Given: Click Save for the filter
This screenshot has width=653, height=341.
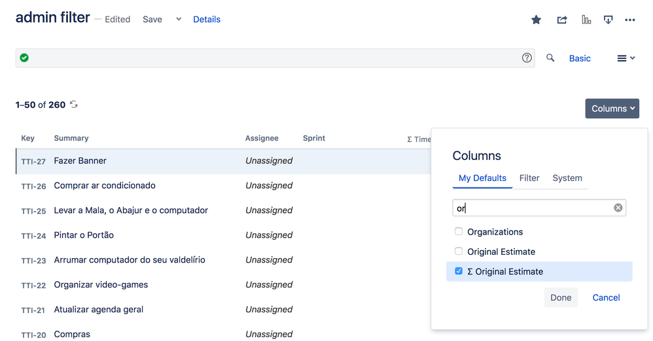Looking at the screenshot, I should pos(152,20).
